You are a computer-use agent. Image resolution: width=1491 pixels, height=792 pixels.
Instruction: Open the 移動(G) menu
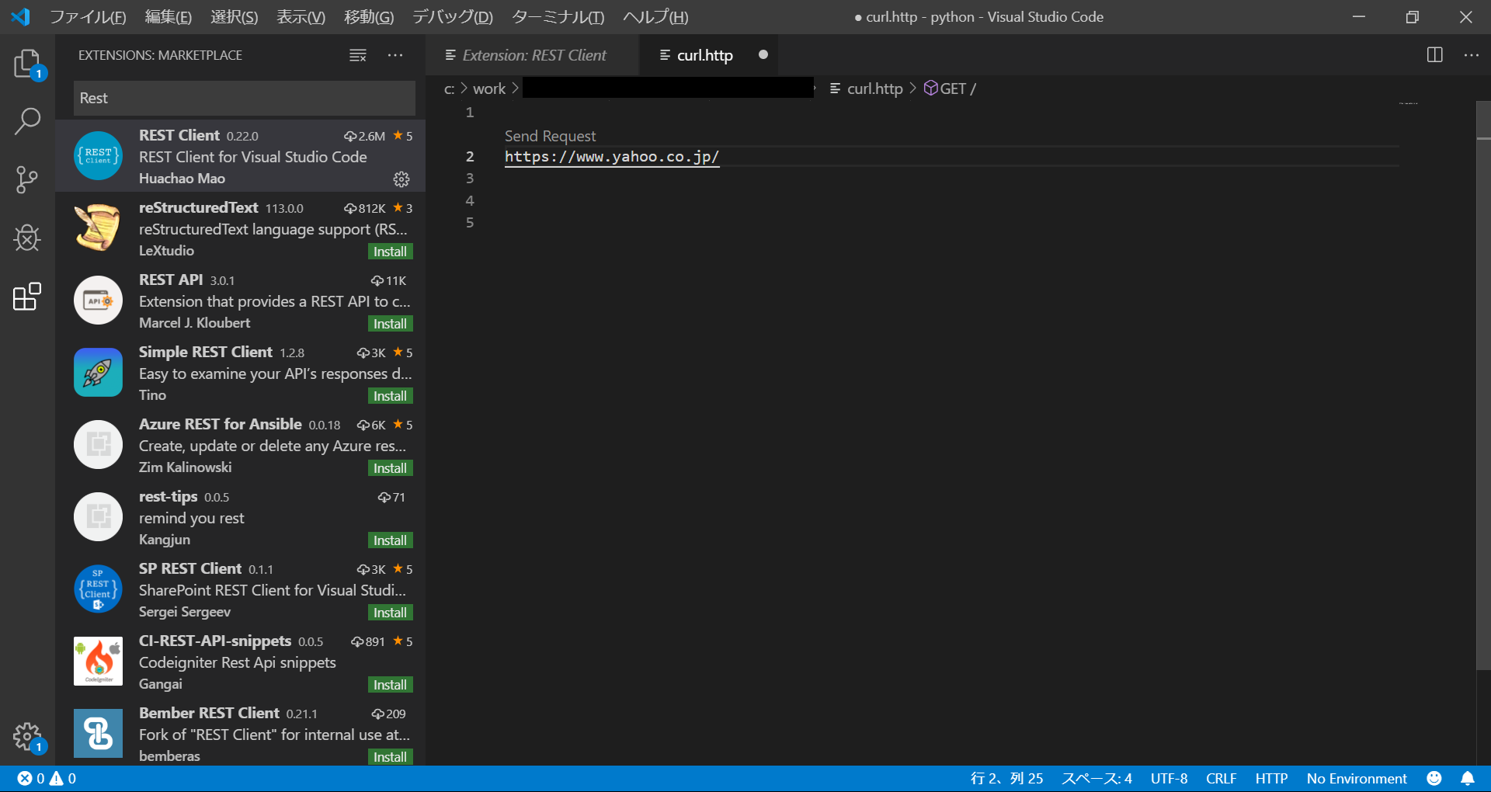coord(369,17)
